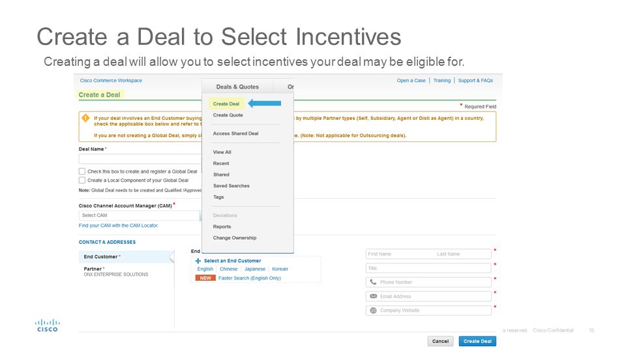The height and width of the screenshot is (352, 626).
Task: Click the Cisco logo at bottom left
Action: (x=48, y=325)
